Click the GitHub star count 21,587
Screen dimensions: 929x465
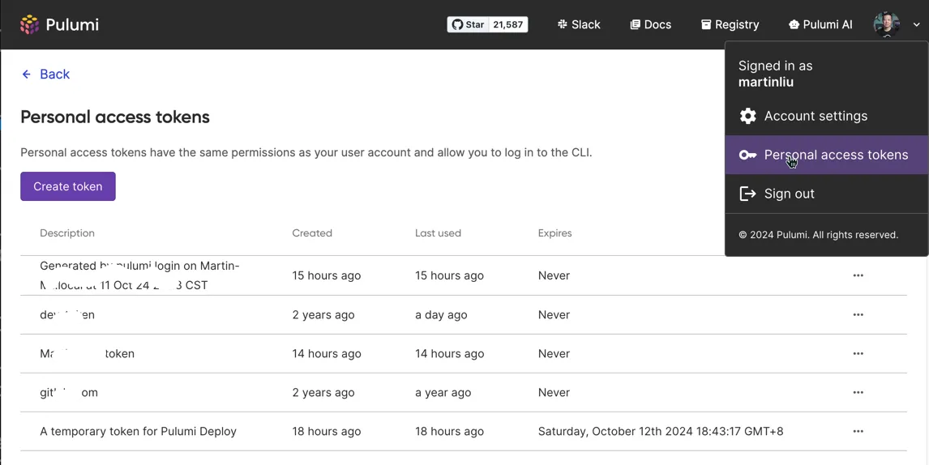507,24
